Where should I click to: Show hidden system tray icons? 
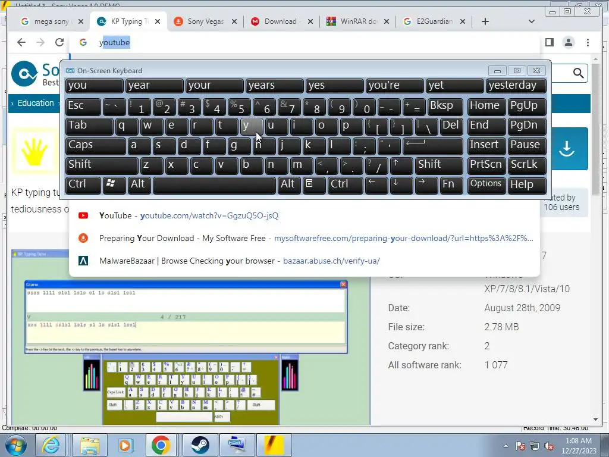[x=506, y=446]
